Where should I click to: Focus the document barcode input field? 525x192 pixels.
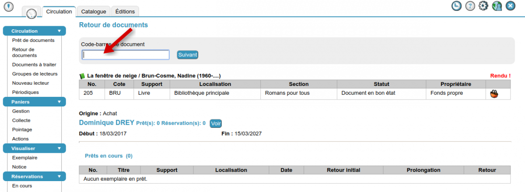[x=126, y=55]
